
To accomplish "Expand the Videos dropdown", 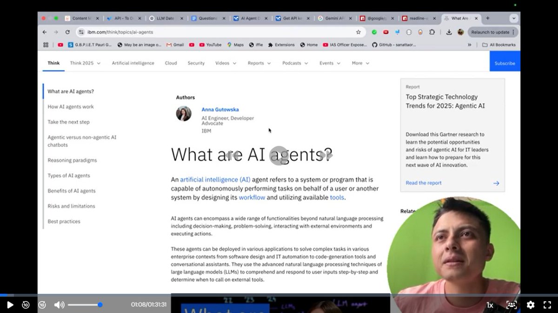I will tap(226, 63).
